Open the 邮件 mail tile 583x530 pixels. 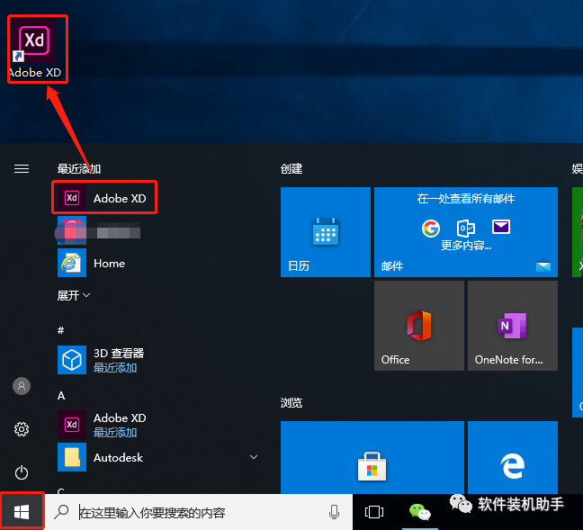(466, 232)
